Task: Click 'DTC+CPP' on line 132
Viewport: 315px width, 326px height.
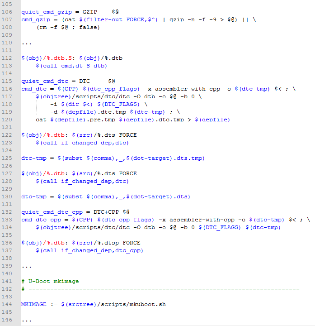Action: (x=106, y=212)
